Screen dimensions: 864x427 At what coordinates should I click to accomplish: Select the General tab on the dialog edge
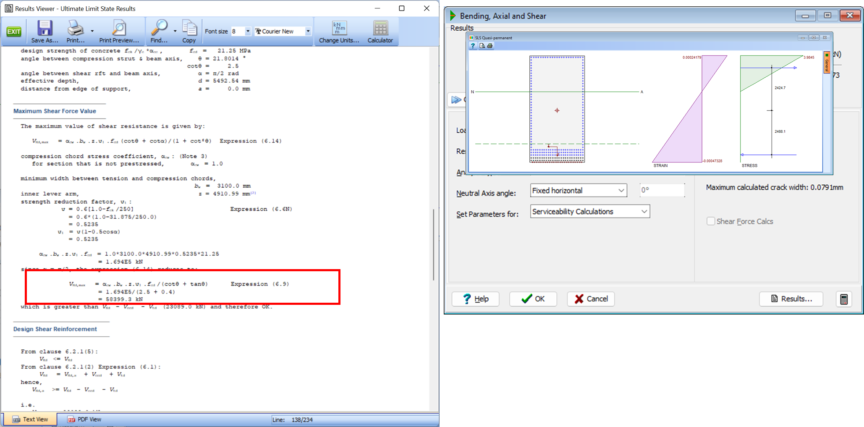point(827,62)
